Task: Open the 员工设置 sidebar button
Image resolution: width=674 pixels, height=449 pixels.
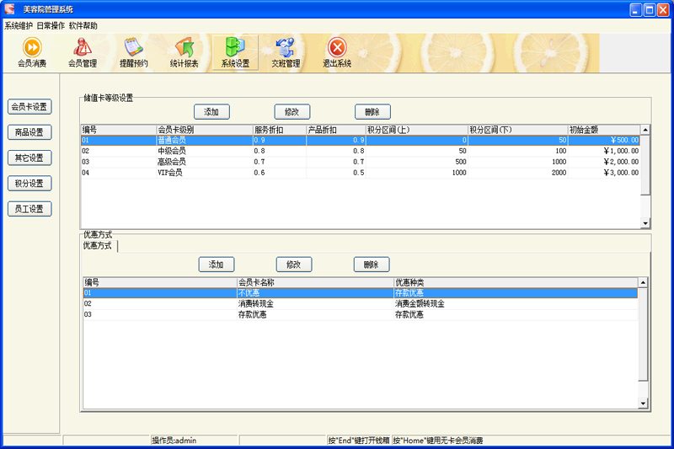Action: [x=29, y=209]
